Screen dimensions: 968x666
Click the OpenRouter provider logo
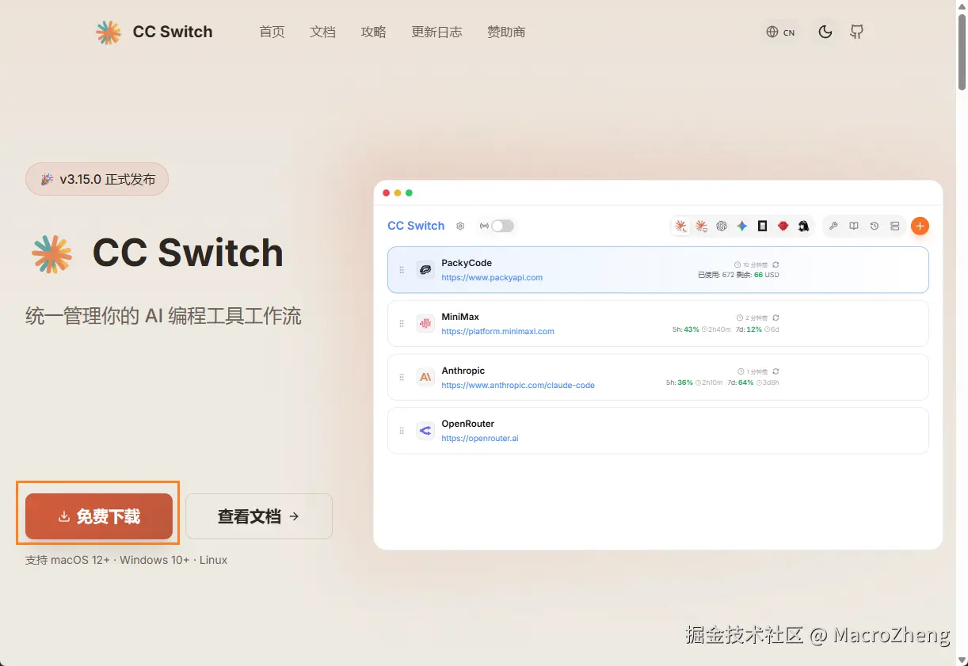click(425, 431)
